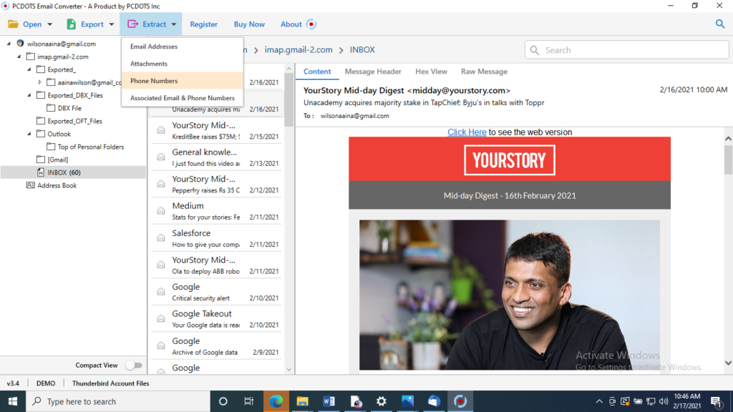
Task: Collapse the wilsonaaina@gmail.com tree node
Action: pyautogui.click(x=9, y=44)
